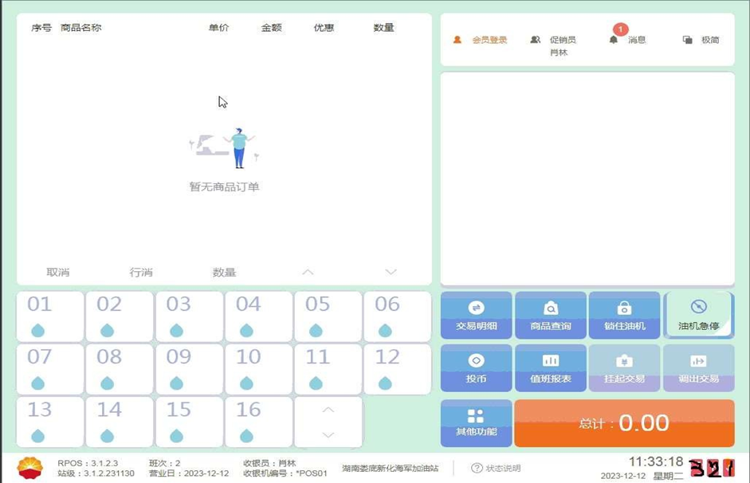Click 行消 line void button
The width and height of the screenshot is (750, 483).
coord(141,273)
